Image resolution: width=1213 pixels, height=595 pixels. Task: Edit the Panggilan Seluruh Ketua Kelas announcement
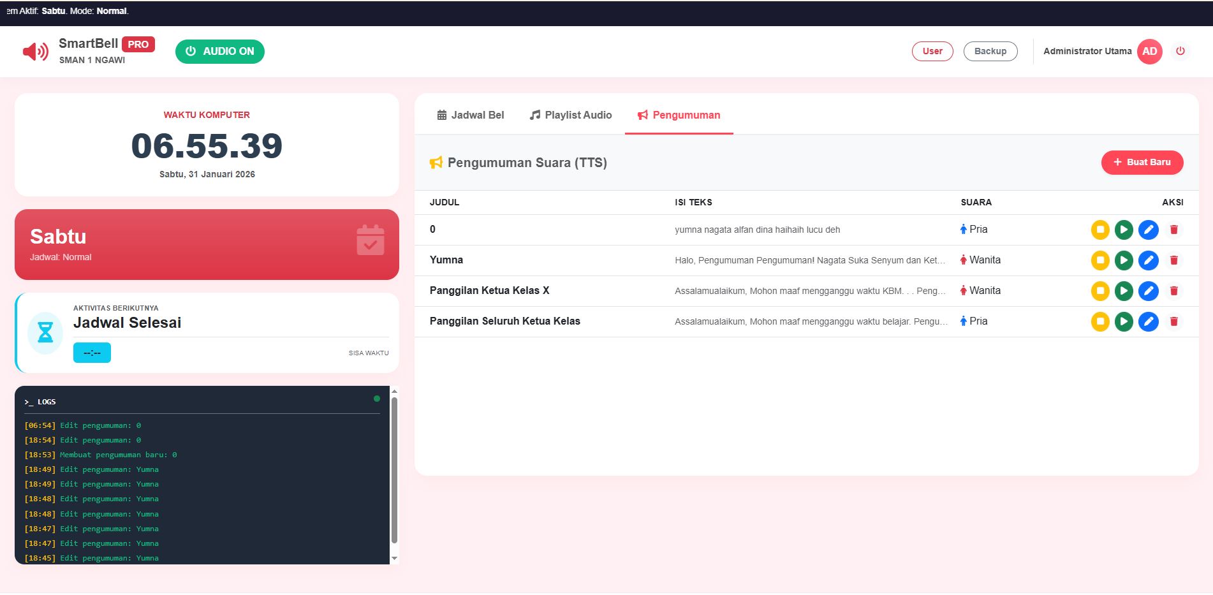pyautogui.click(x=1148, y=321)
